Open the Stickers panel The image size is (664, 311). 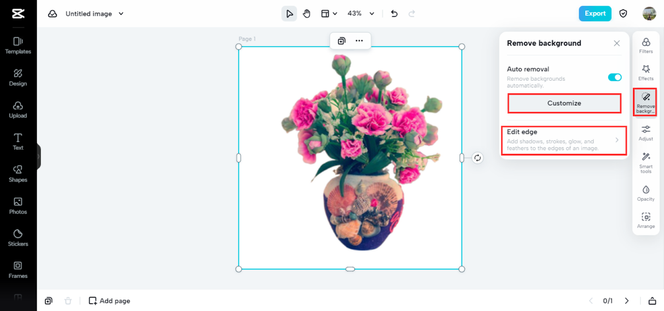click(x=18, y=238)
